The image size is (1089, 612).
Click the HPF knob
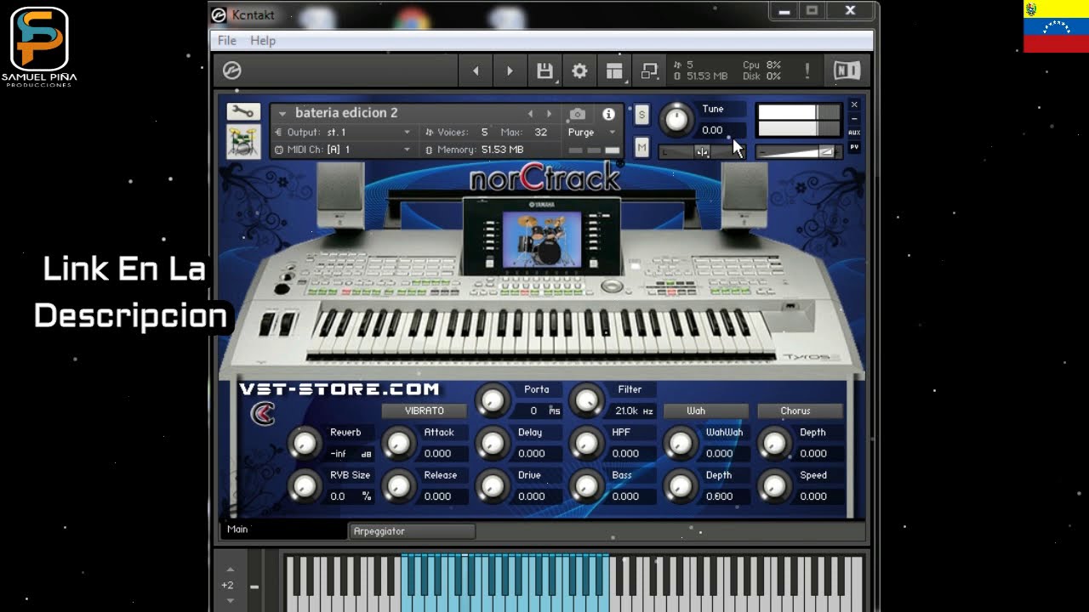586,443
